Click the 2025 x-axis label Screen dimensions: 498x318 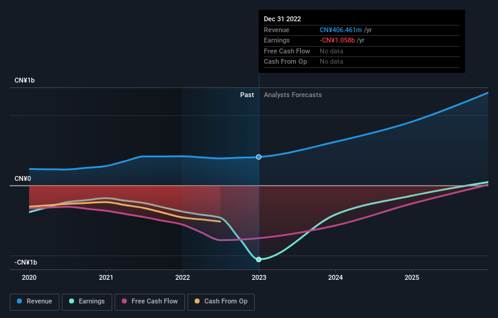(x=412, y=278)
